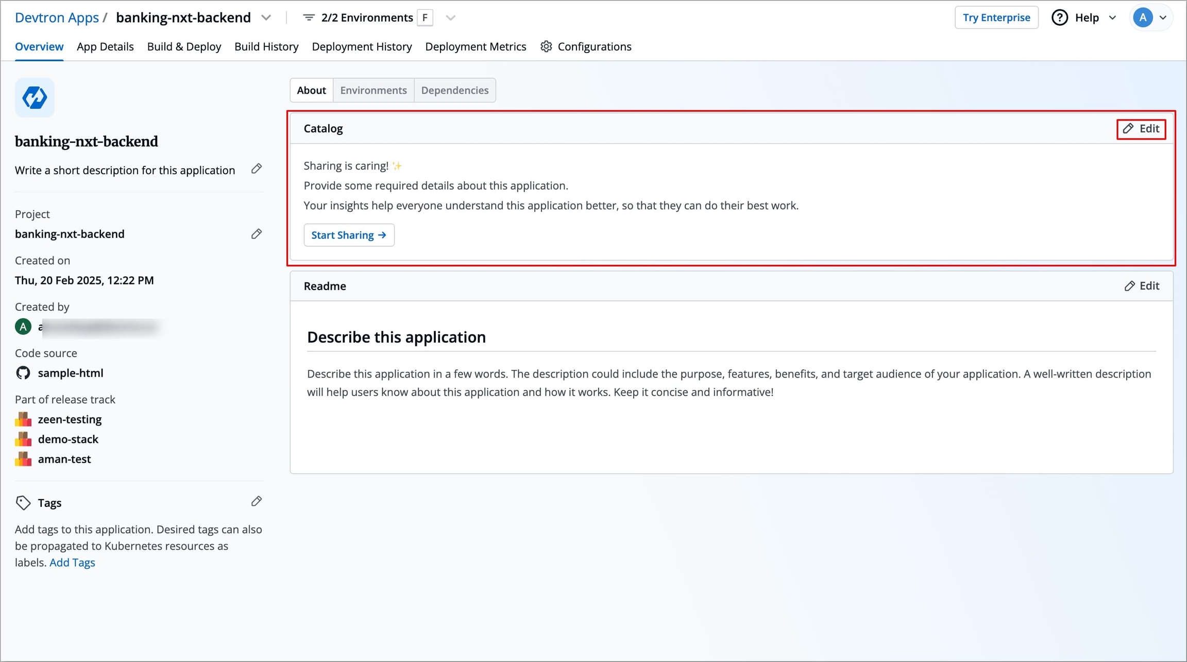
Task: Click Edit in the Readme section
Action: [x=1142, y=286]
